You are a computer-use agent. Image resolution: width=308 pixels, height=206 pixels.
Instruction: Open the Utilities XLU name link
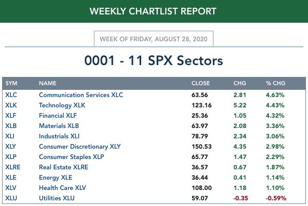(57, 198)
